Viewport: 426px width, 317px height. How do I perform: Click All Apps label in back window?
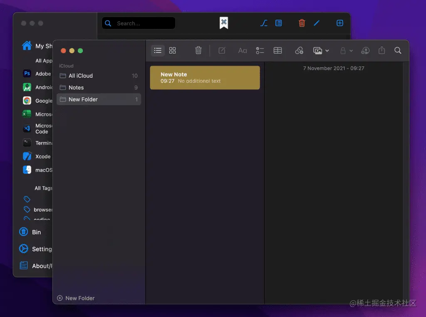coord(44,61)
